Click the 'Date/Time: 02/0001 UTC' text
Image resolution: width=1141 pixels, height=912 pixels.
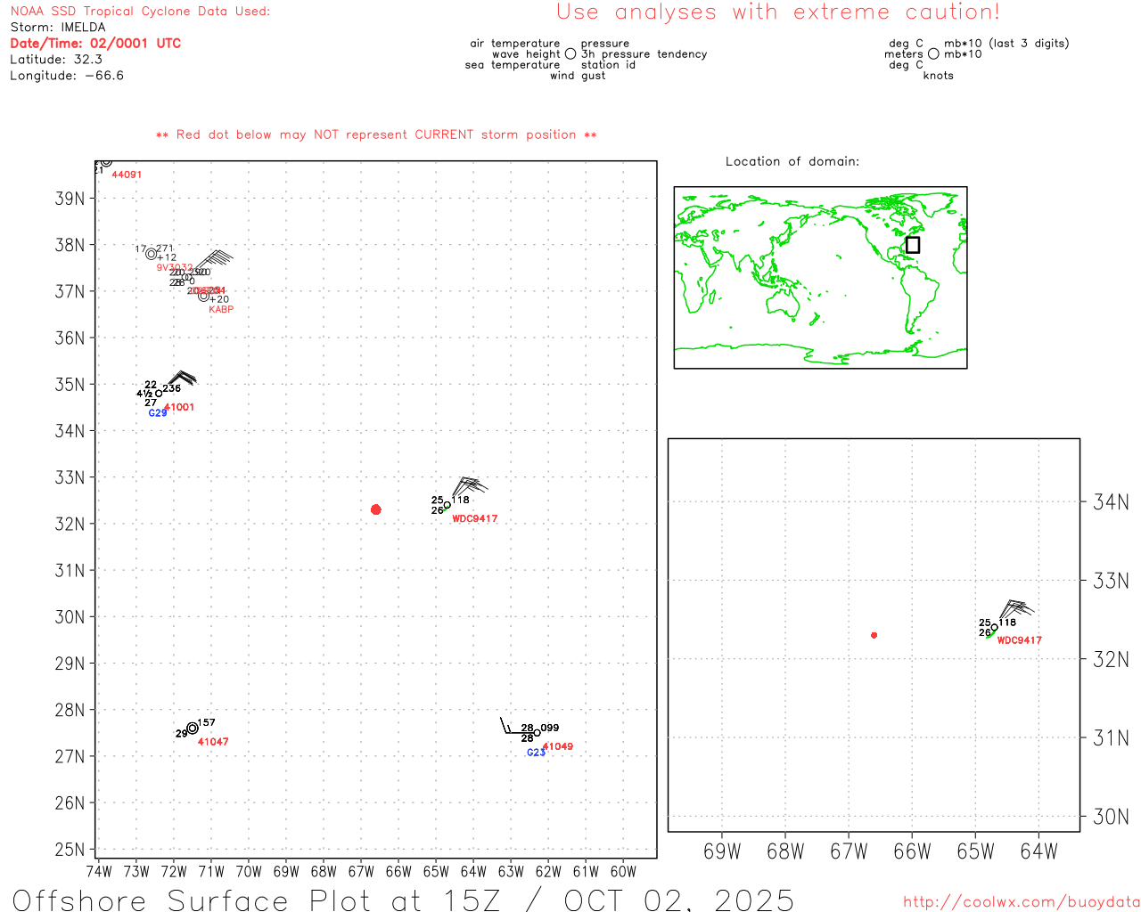pos(95,43)
